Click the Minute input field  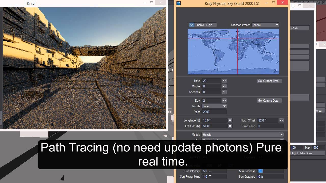(x=211, y=86)
